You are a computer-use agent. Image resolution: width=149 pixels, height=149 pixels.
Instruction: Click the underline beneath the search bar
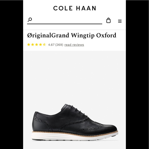point(65,24)
